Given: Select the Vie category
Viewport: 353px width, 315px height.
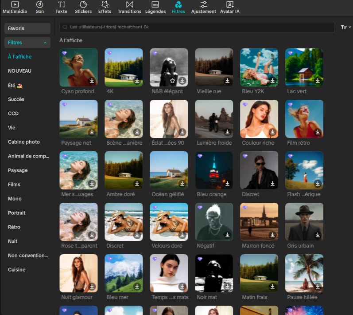Looking at the screenshot, I should click(12, 128).
